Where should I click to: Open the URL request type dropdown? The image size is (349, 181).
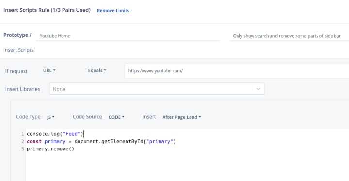coord(49,70)
